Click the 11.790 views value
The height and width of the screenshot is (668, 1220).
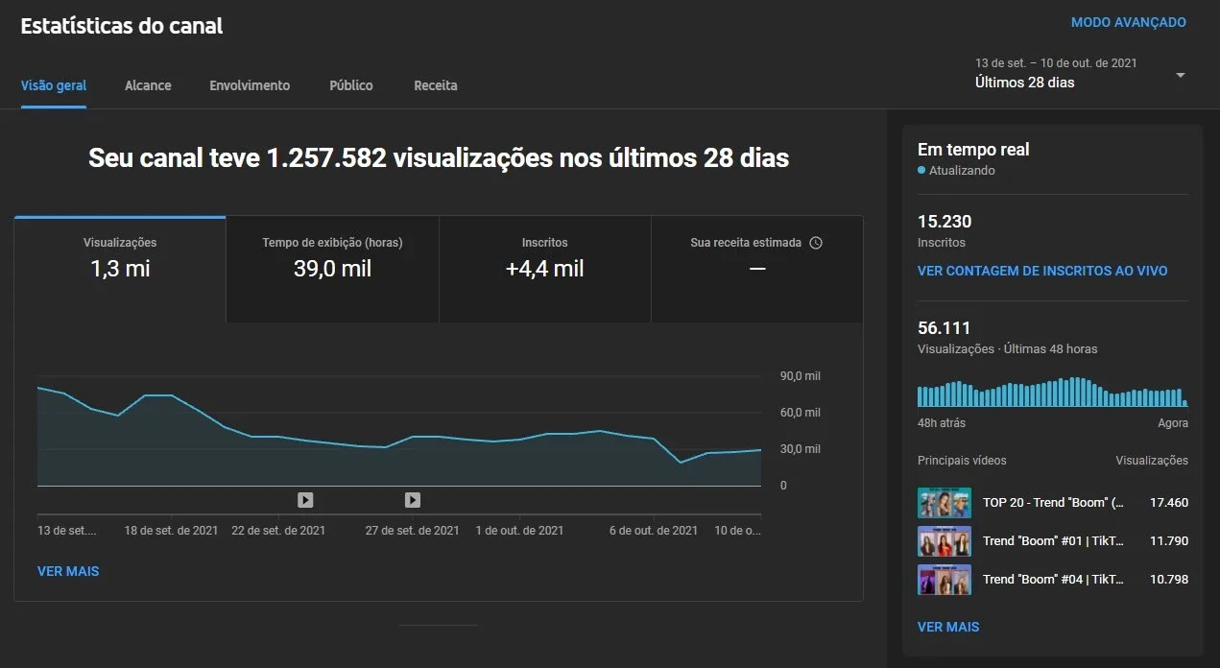click(x=1169, y=540)
